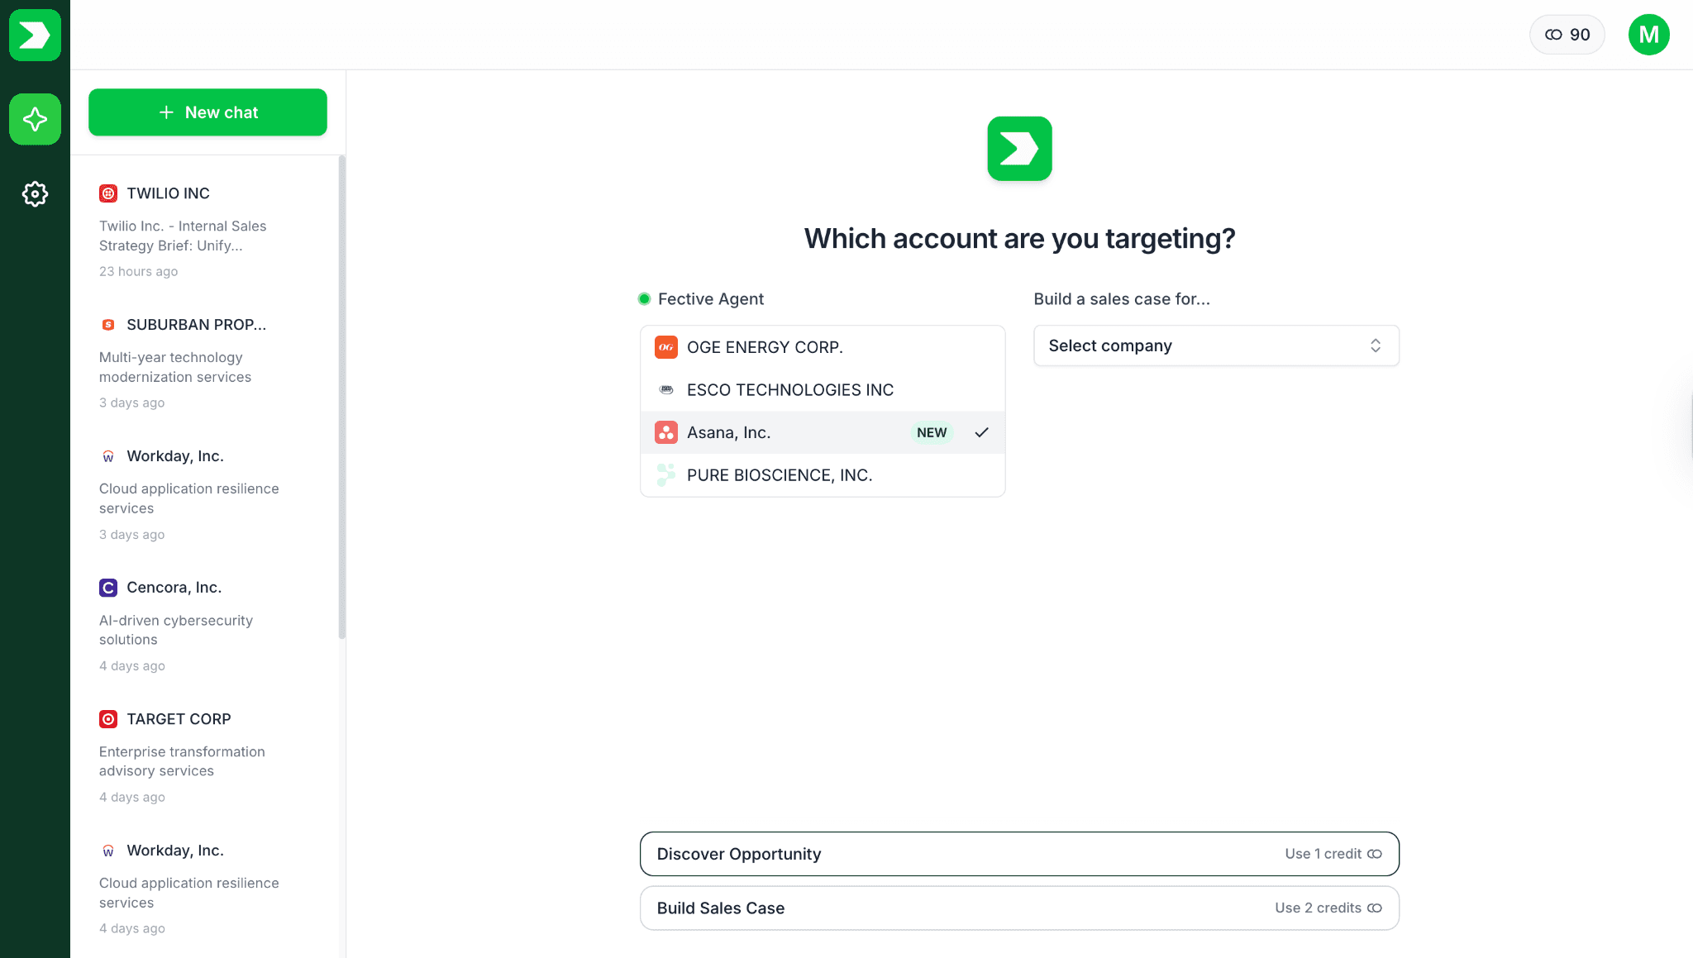Click the chat history scrollbar

coord(341,397)
